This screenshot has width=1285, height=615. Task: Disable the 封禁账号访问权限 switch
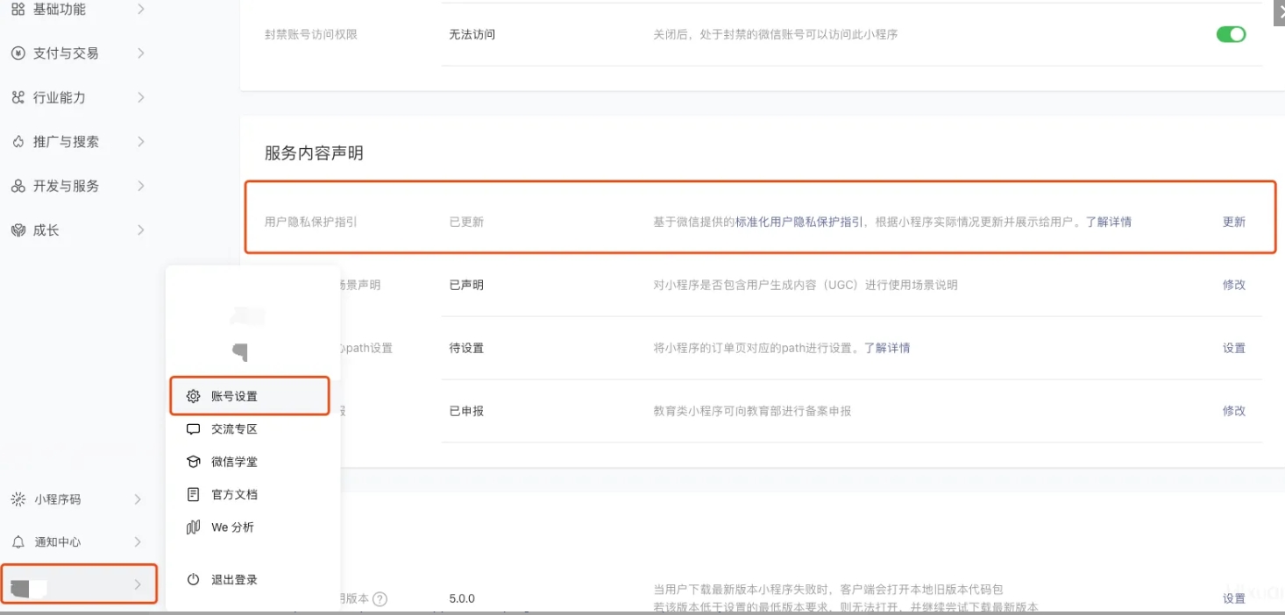pyautogui.click(x=1231, y=34)
